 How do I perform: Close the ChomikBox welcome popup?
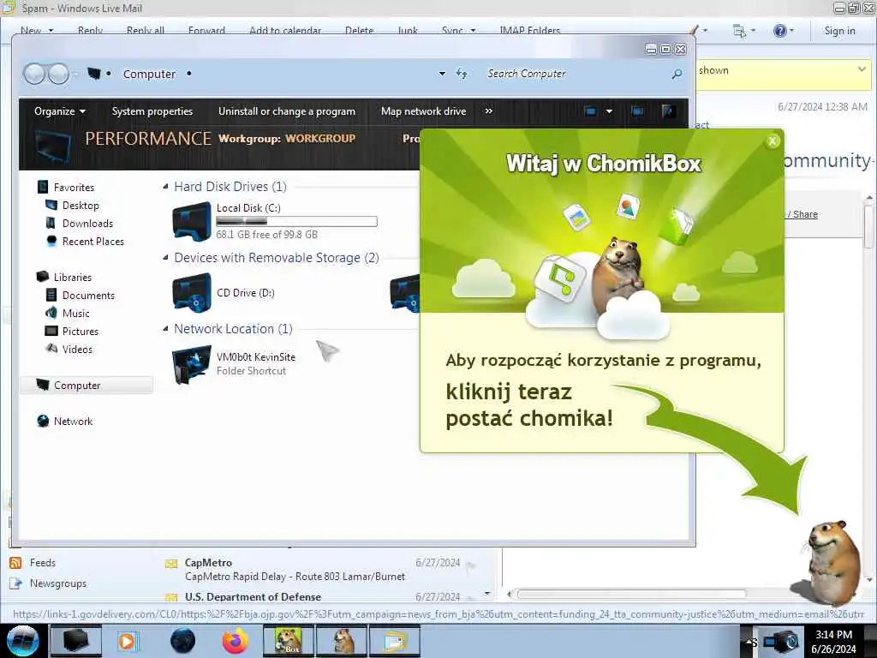tap(773, 141)
